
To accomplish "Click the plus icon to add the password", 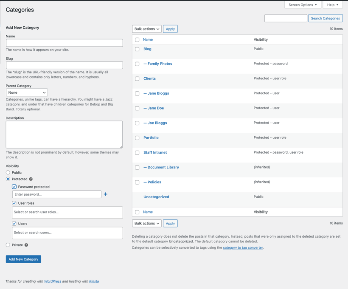I will click(105, 194).
